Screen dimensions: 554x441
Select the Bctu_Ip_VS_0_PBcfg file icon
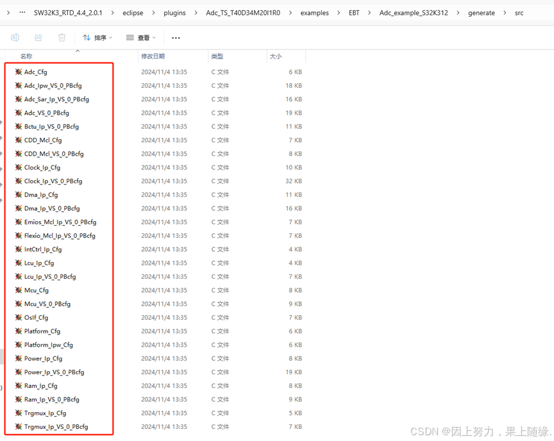click(x=19, y=126)
